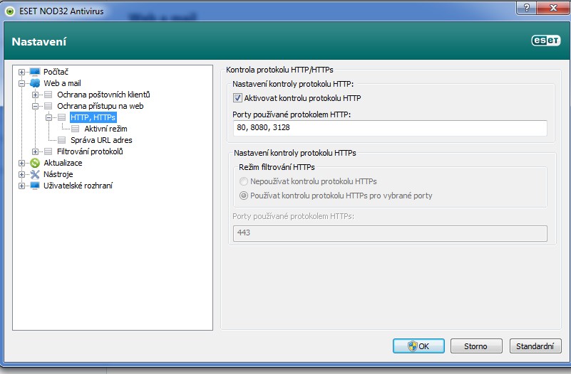Click the list icon beside Ochrana přístupu na web

tap(48, 106)
